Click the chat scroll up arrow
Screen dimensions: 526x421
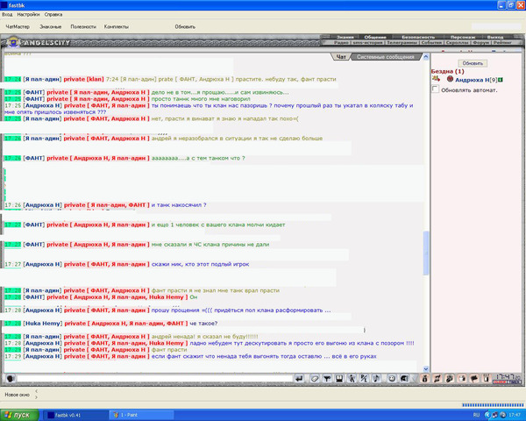pyautogui.click(x=426, y=57)
